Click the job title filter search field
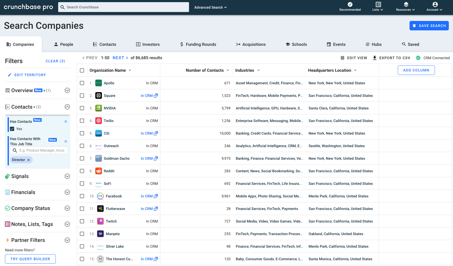This screenshot has width=453, height=266. coord(39,150)
